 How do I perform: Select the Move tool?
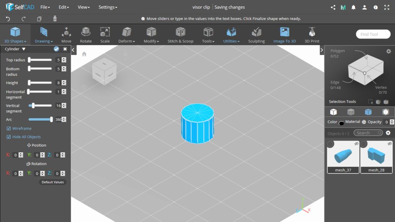pyautogui.click(x=66, y=35)
